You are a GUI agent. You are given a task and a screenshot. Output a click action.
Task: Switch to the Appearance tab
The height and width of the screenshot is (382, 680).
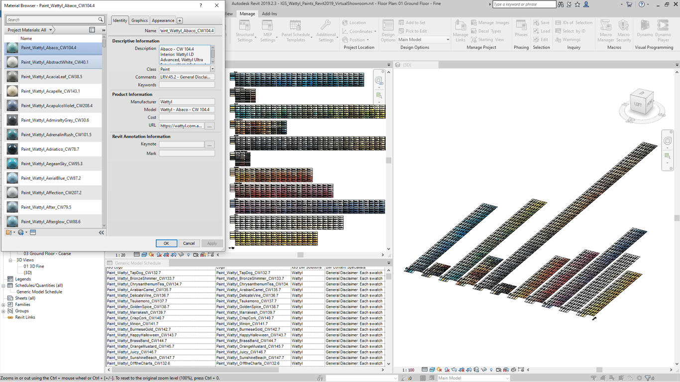pos(163,20)
